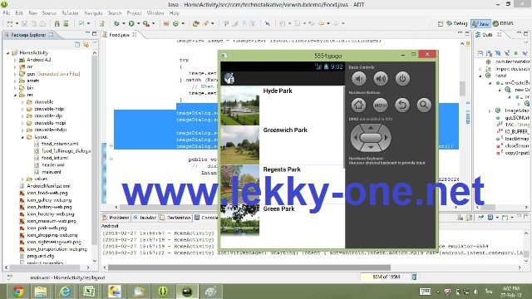This screenshot has width=532, height=299.
Task: Click the Regents Park thumbnail image
Action: point(240,184)
